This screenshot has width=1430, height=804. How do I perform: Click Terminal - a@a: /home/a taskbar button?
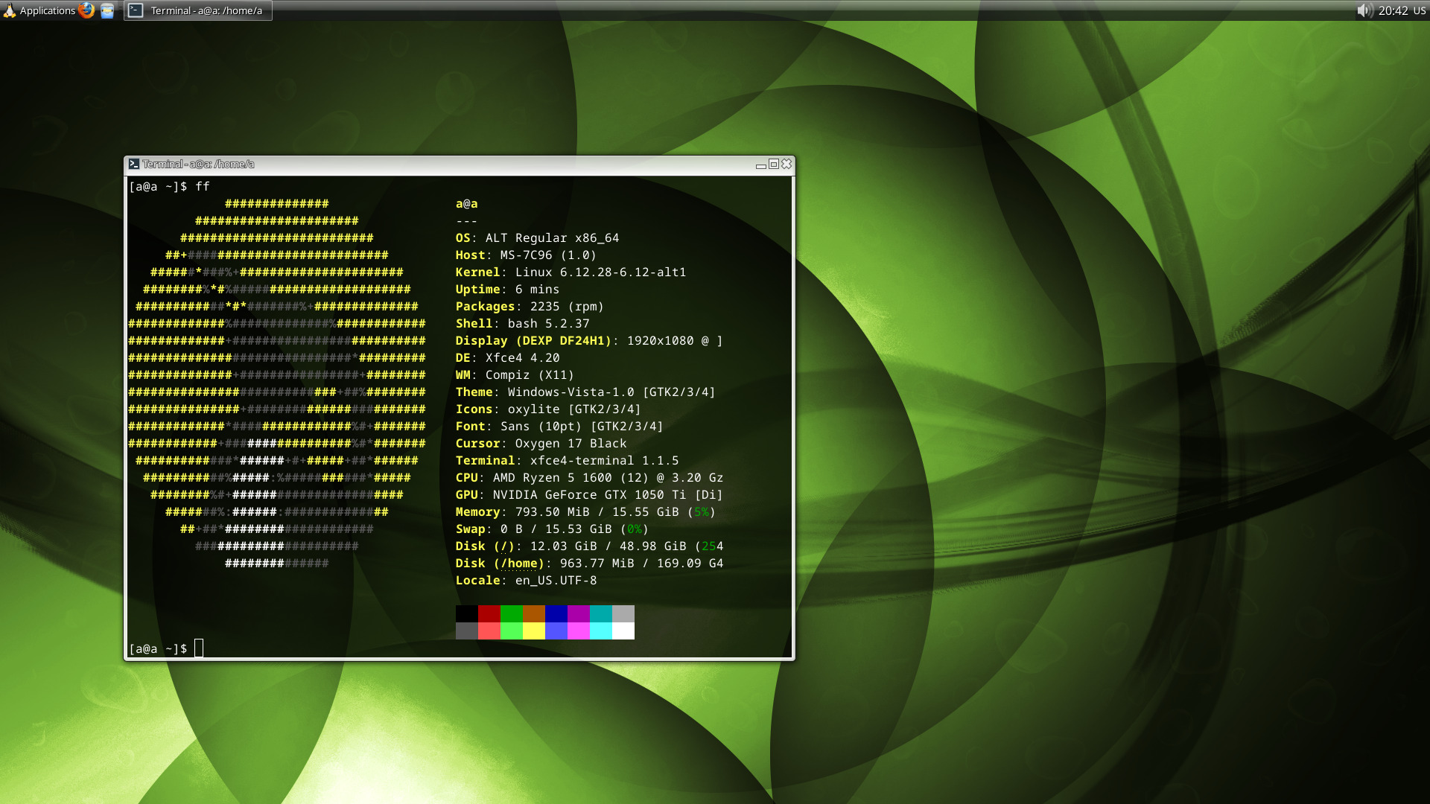pos(198,10)
